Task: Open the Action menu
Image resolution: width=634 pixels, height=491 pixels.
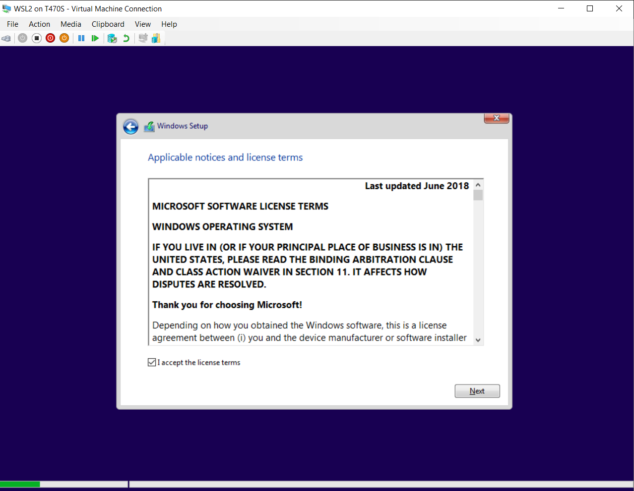Action: (x=39, y=24)
